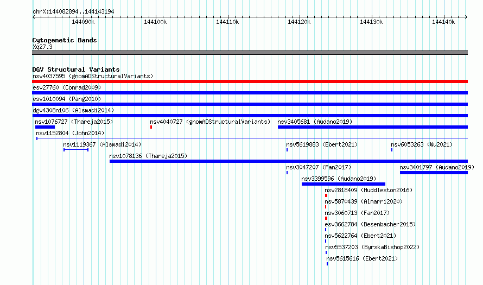Click the nsv1119367 thin interval glyph
Viewport: 483px width, 285px height.
(76, 150)
